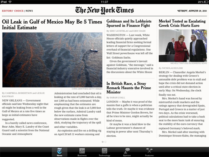Tap the Wi-Fi status icon
209x157 pixels.
pos(10,2)
